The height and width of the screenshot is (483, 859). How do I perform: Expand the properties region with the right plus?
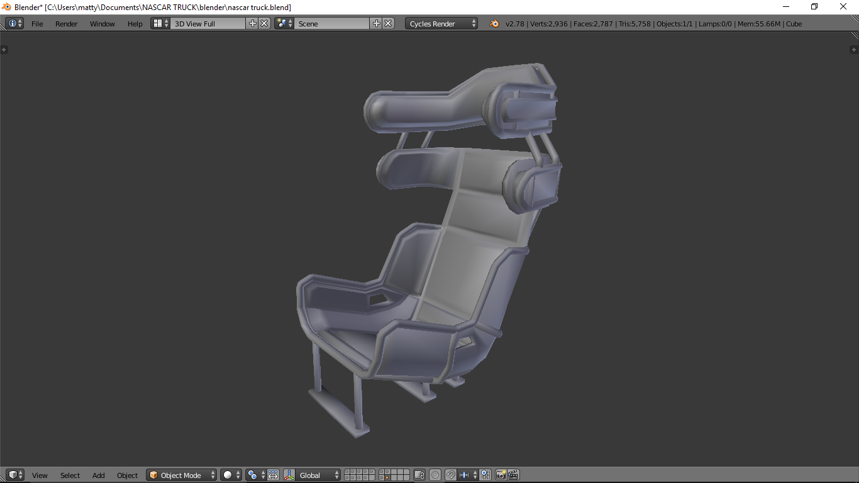point(854,49)
